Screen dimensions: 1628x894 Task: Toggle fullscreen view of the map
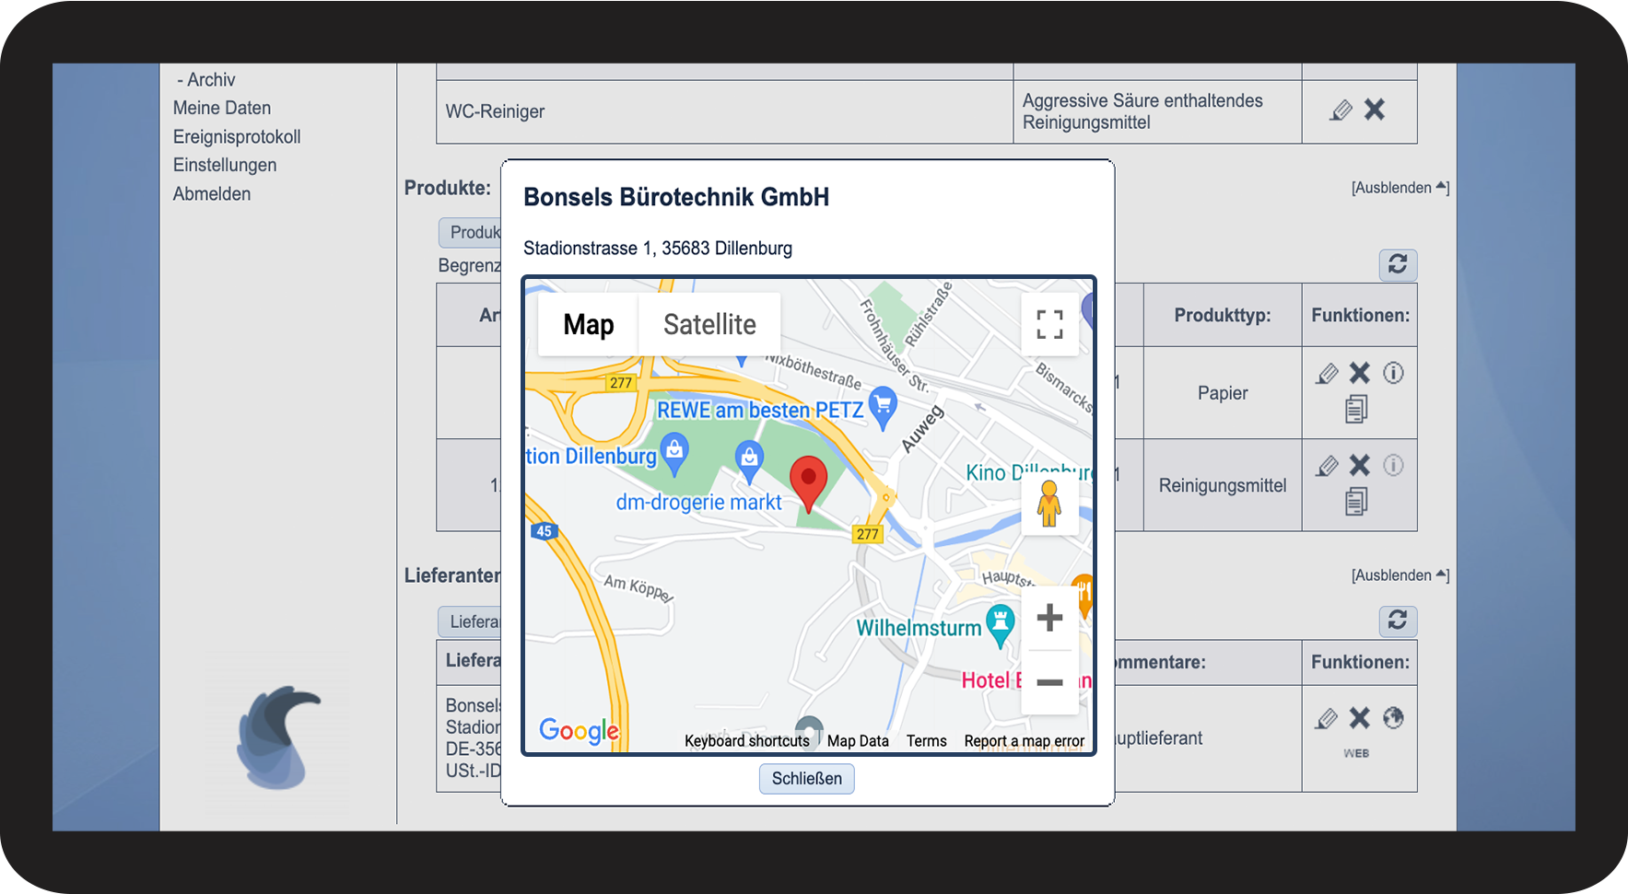[1049, 324]
